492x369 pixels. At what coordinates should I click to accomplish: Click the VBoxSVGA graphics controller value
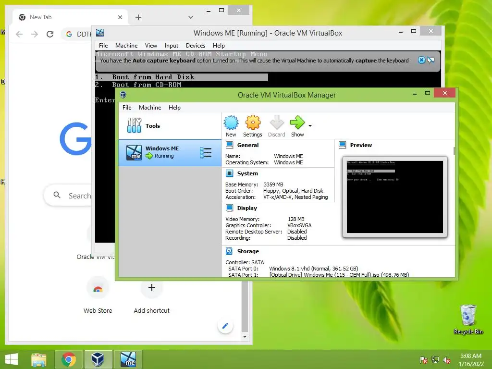point(299,225)
